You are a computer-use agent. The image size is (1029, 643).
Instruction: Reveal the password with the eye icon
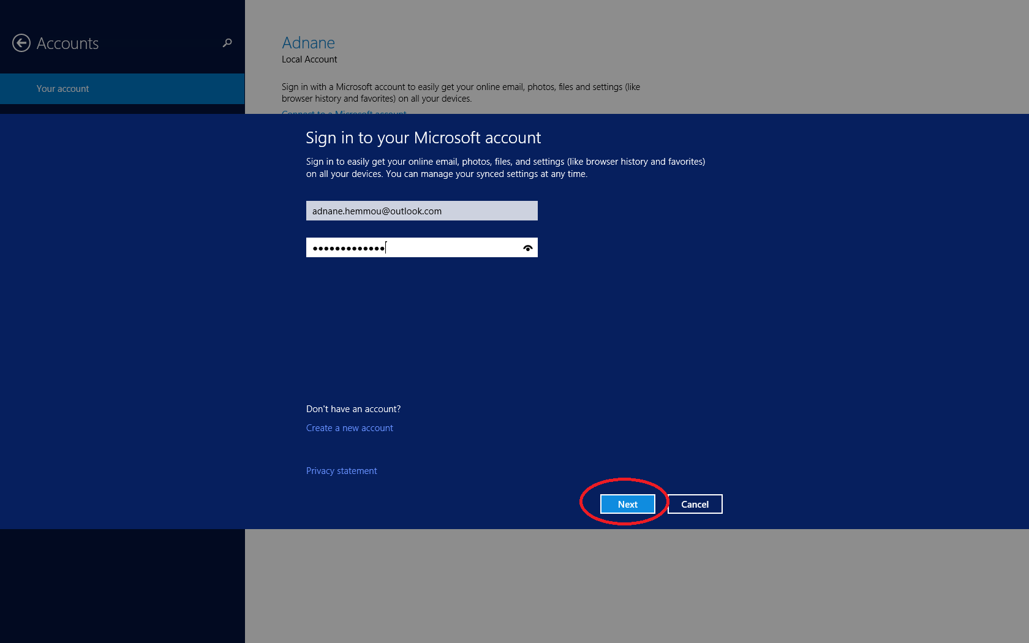coord(527,248)
